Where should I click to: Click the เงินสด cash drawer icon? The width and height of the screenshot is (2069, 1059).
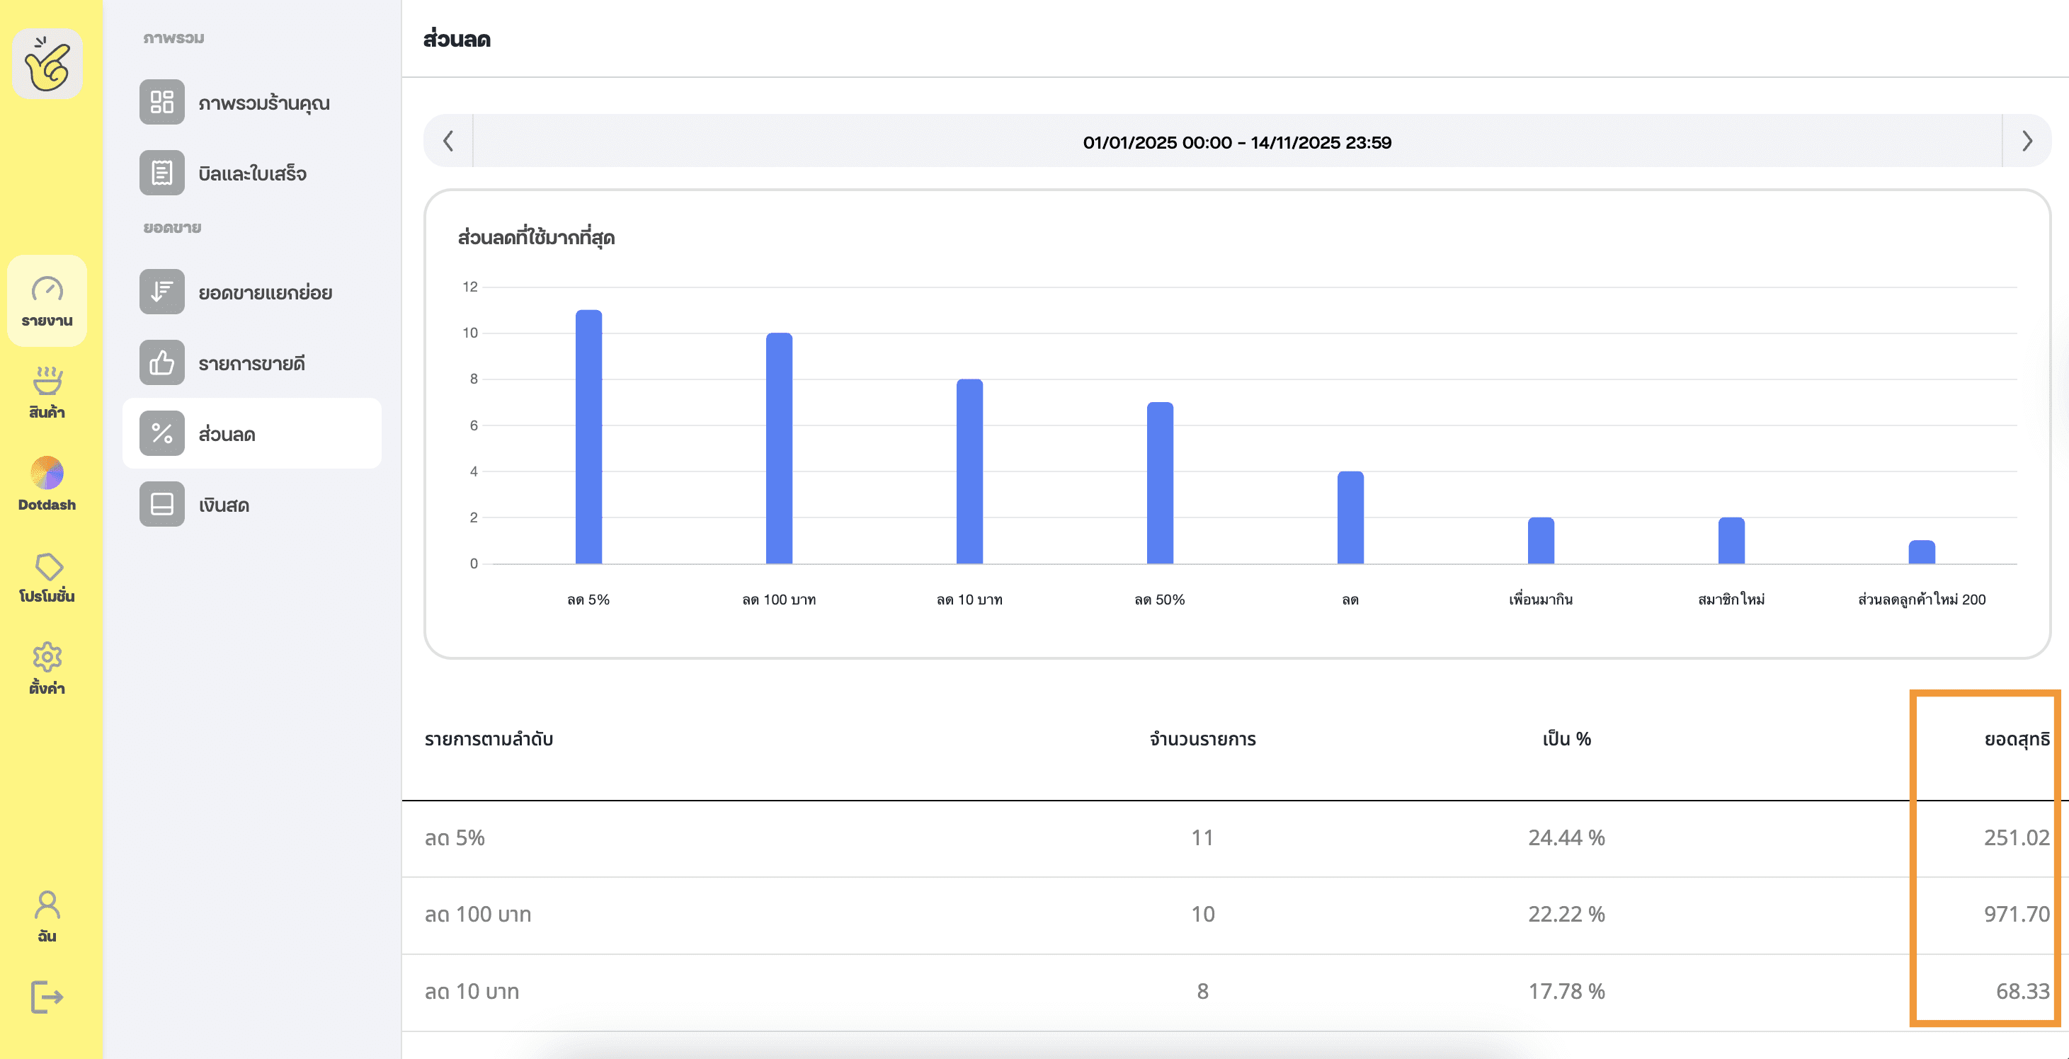click(x=162, y=504)
